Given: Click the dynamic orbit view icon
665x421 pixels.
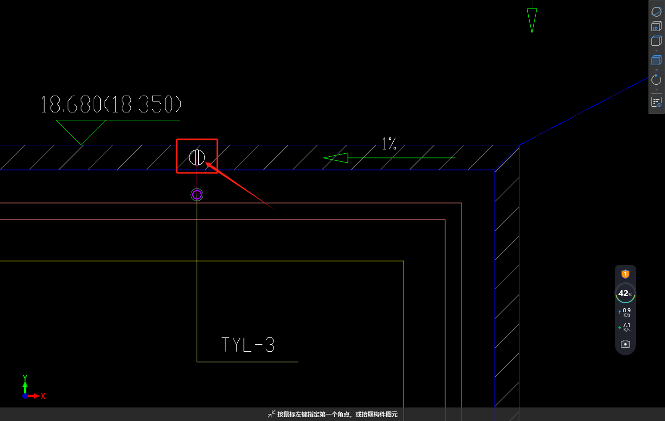Looking at the screenshot, I should click(656, 12).
